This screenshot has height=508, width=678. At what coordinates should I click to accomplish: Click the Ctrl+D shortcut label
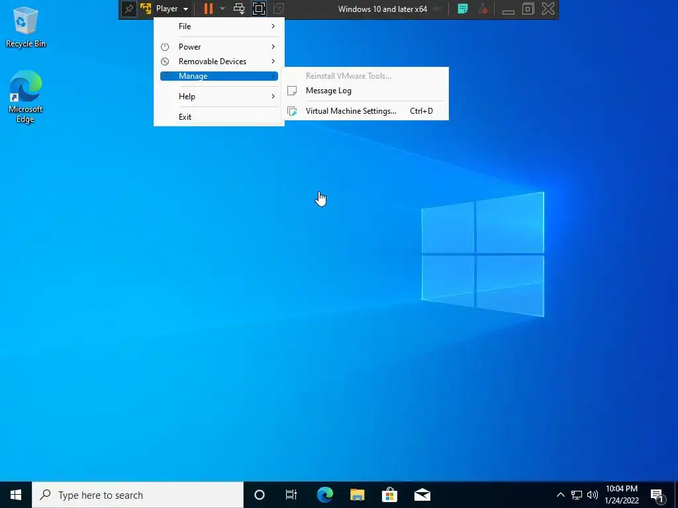click(x=421, y=111)
